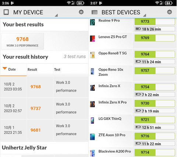Tap the BEST DEVICES grid icon
Viewport: 177px width, 157px height.
tap(94, 12)
